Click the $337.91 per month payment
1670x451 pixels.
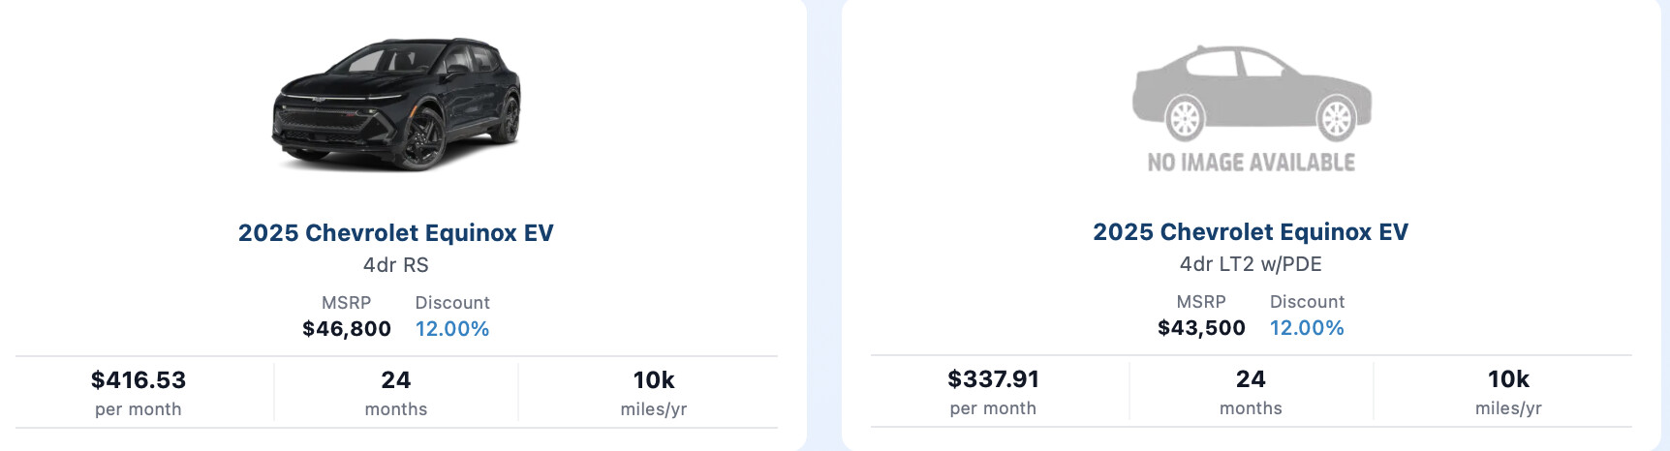point(993,392)
